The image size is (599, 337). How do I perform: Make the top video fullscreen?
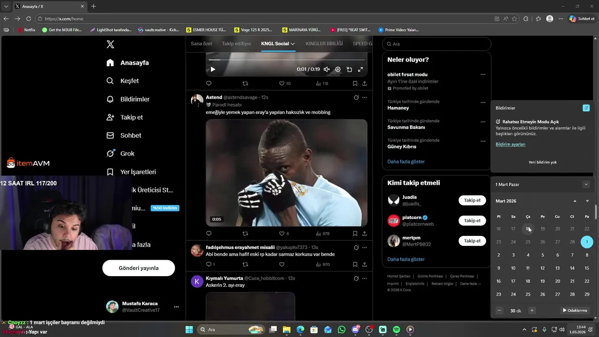[x=360, y=69]
